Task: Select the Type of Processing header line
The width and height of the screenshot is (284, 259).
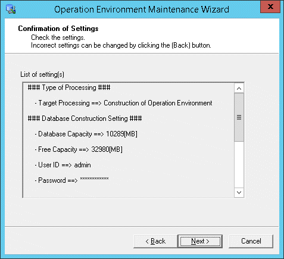Action: [69, 88]
